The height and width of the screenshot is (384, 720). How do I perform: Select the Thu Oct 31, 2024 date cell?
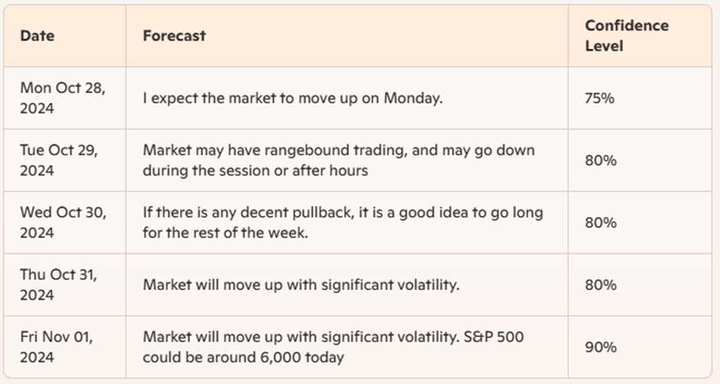point(58,285)
